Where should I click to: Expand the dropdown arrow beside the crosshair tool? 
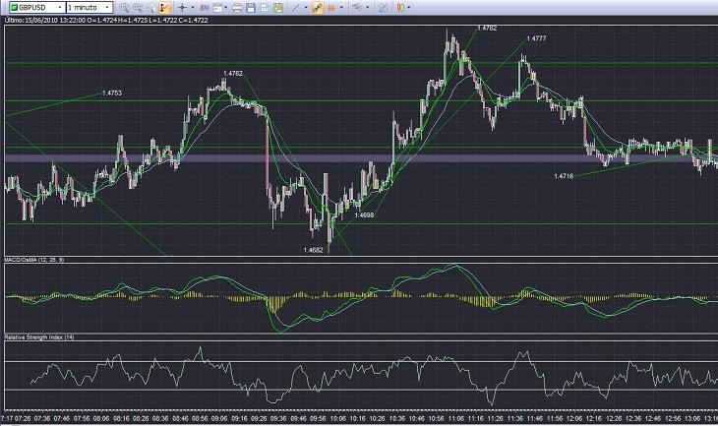pos(194,7)
